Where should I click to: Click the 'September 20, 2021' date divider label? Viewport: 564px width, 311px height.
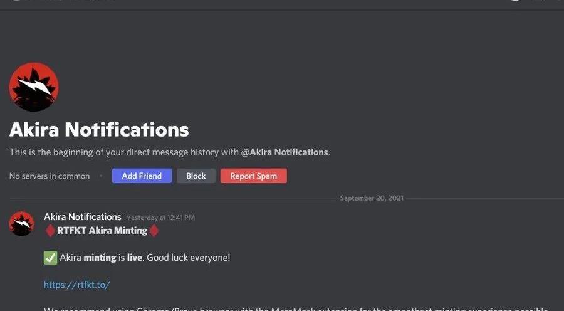pos(372,198)
